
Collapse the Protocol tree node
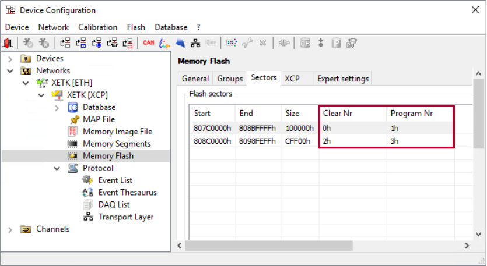57,169
